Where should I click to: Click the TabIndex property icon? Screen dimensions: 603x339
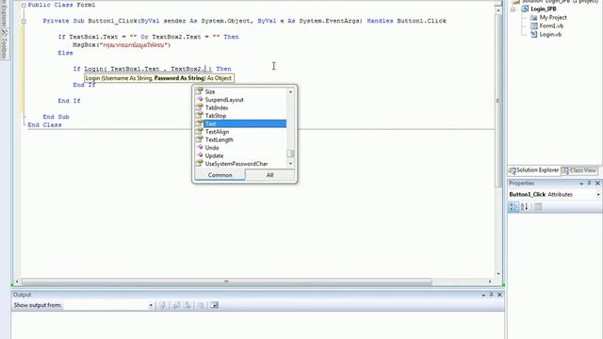click(x=199, y=107)
